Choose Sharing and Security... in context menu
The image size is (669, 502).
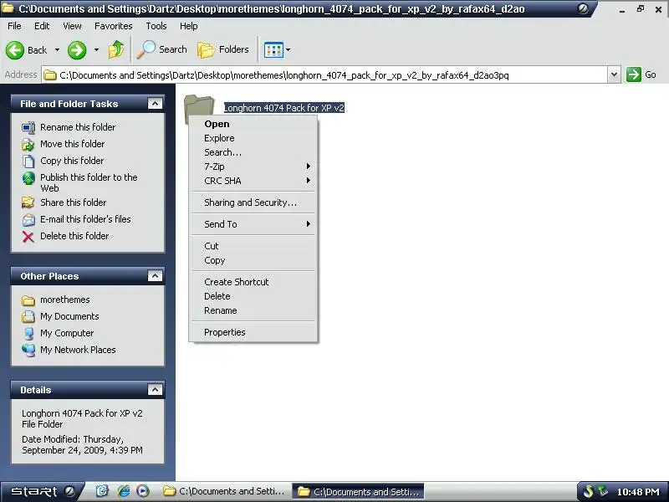pyautogui.click(x=253, y=202)
